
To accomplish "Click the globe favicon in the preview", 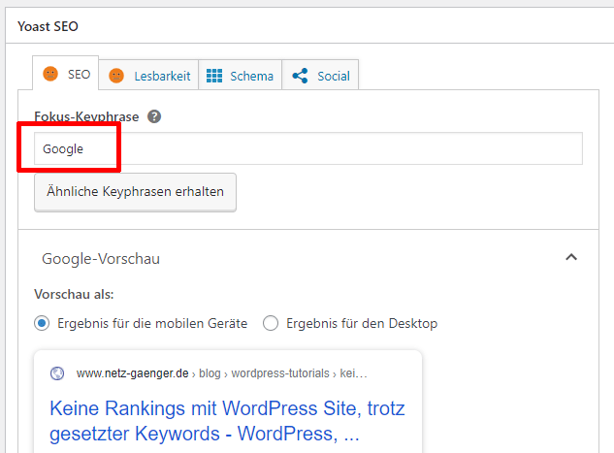I will coord(57,373).
